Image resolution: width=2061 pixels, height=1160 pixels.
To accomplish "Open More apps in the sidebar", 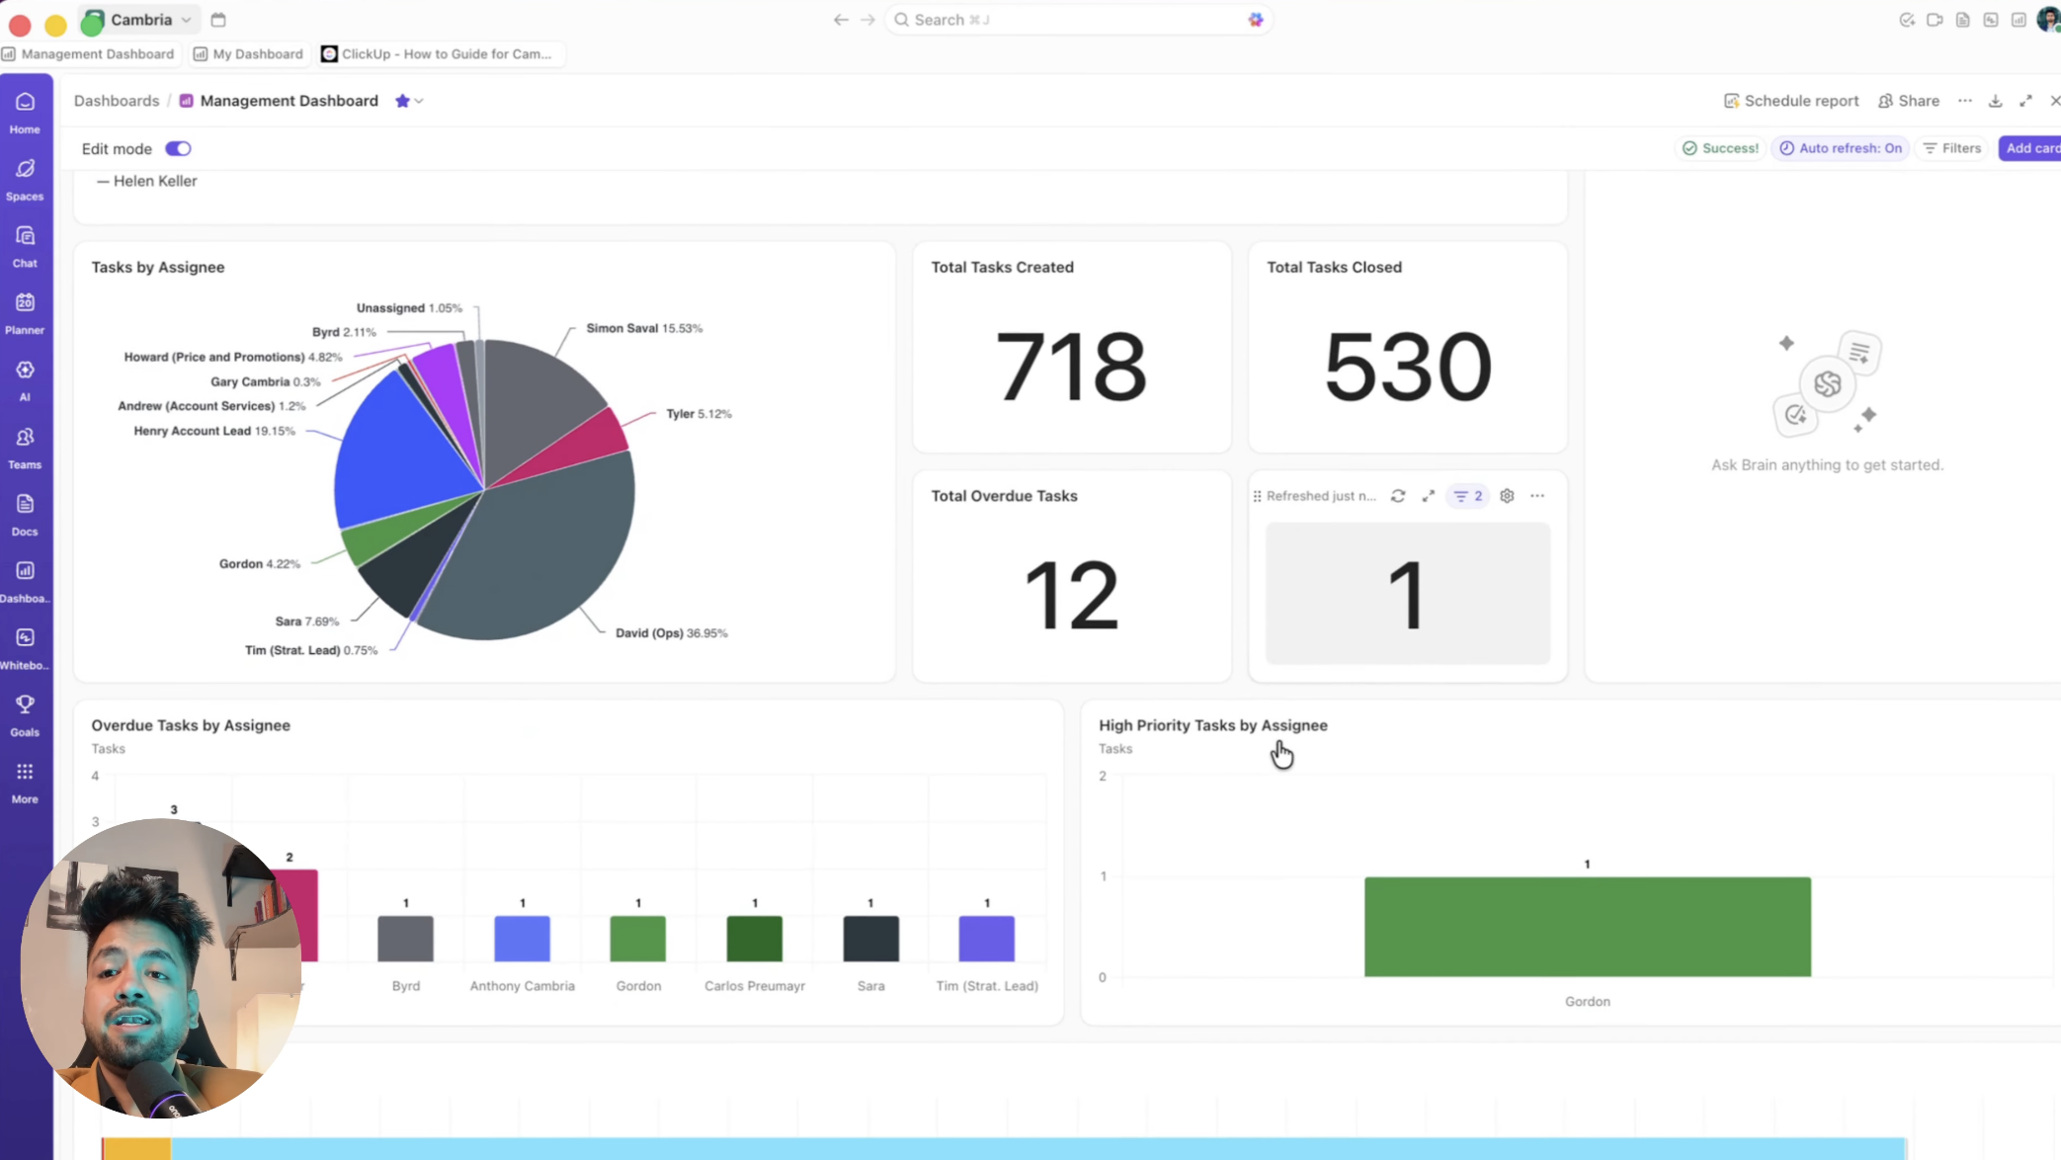I will 25,783.
